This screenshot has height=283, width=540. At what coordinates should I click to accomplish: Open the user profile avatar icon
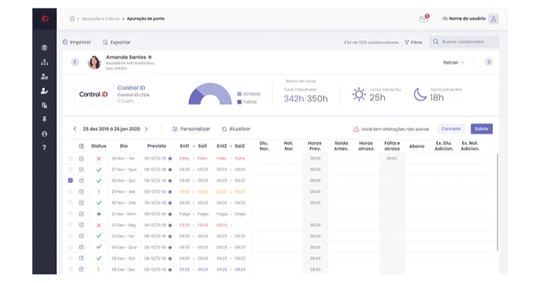(x=494, y=19)
